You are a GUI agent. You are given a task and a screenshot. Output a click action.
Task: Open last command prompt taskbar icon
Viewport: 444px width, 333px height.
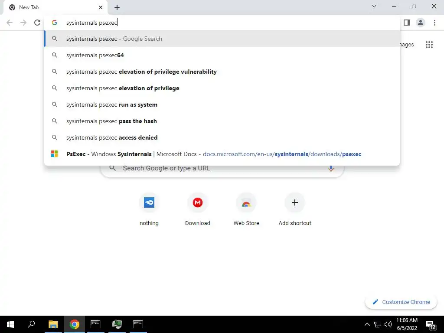click(x=138, y=324)
